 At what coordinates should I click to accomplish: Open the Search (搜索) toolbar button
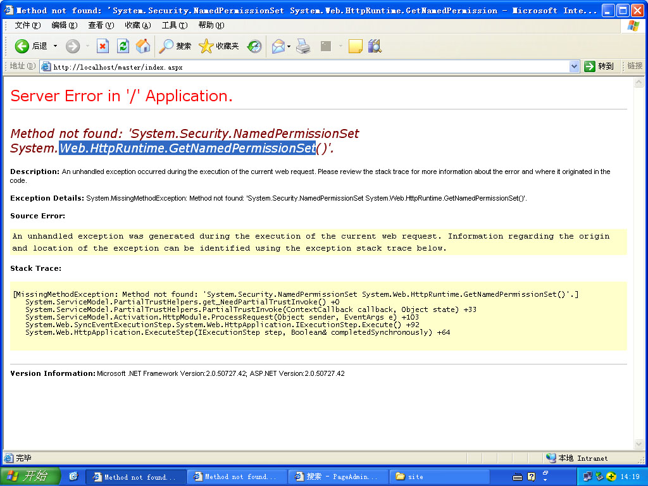175,46
